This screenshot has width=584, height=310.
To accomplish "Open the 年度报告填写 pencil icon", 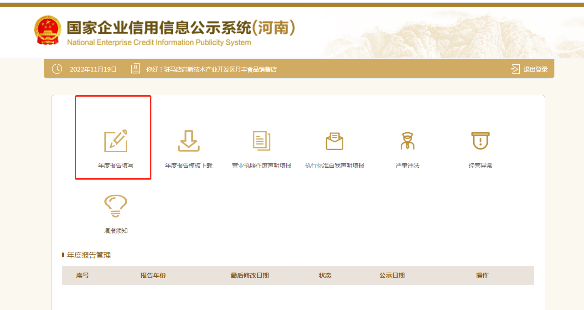I will tap(116, 141).
